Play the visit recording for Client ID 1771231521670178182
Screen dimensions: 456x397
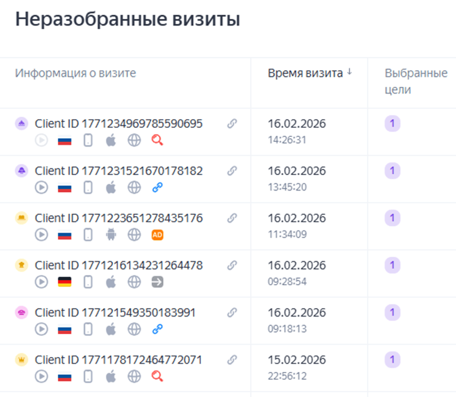[41, 187]
